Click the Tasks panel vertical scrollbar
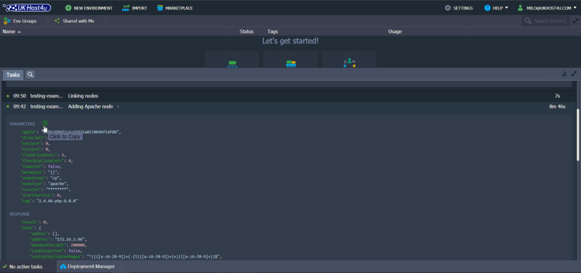 [x=578, y=135]
